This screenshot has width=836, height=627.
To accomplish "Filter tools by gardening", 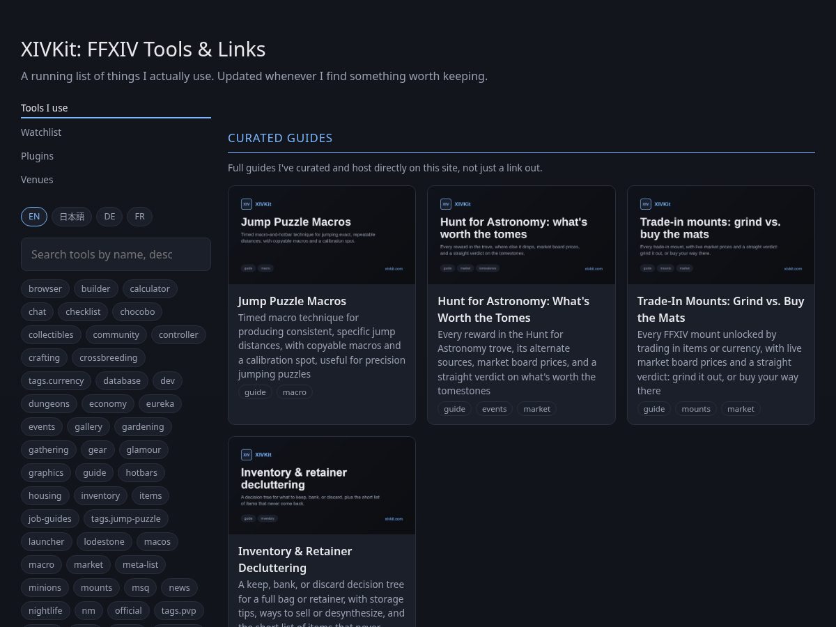I will (x=143, y=426).
